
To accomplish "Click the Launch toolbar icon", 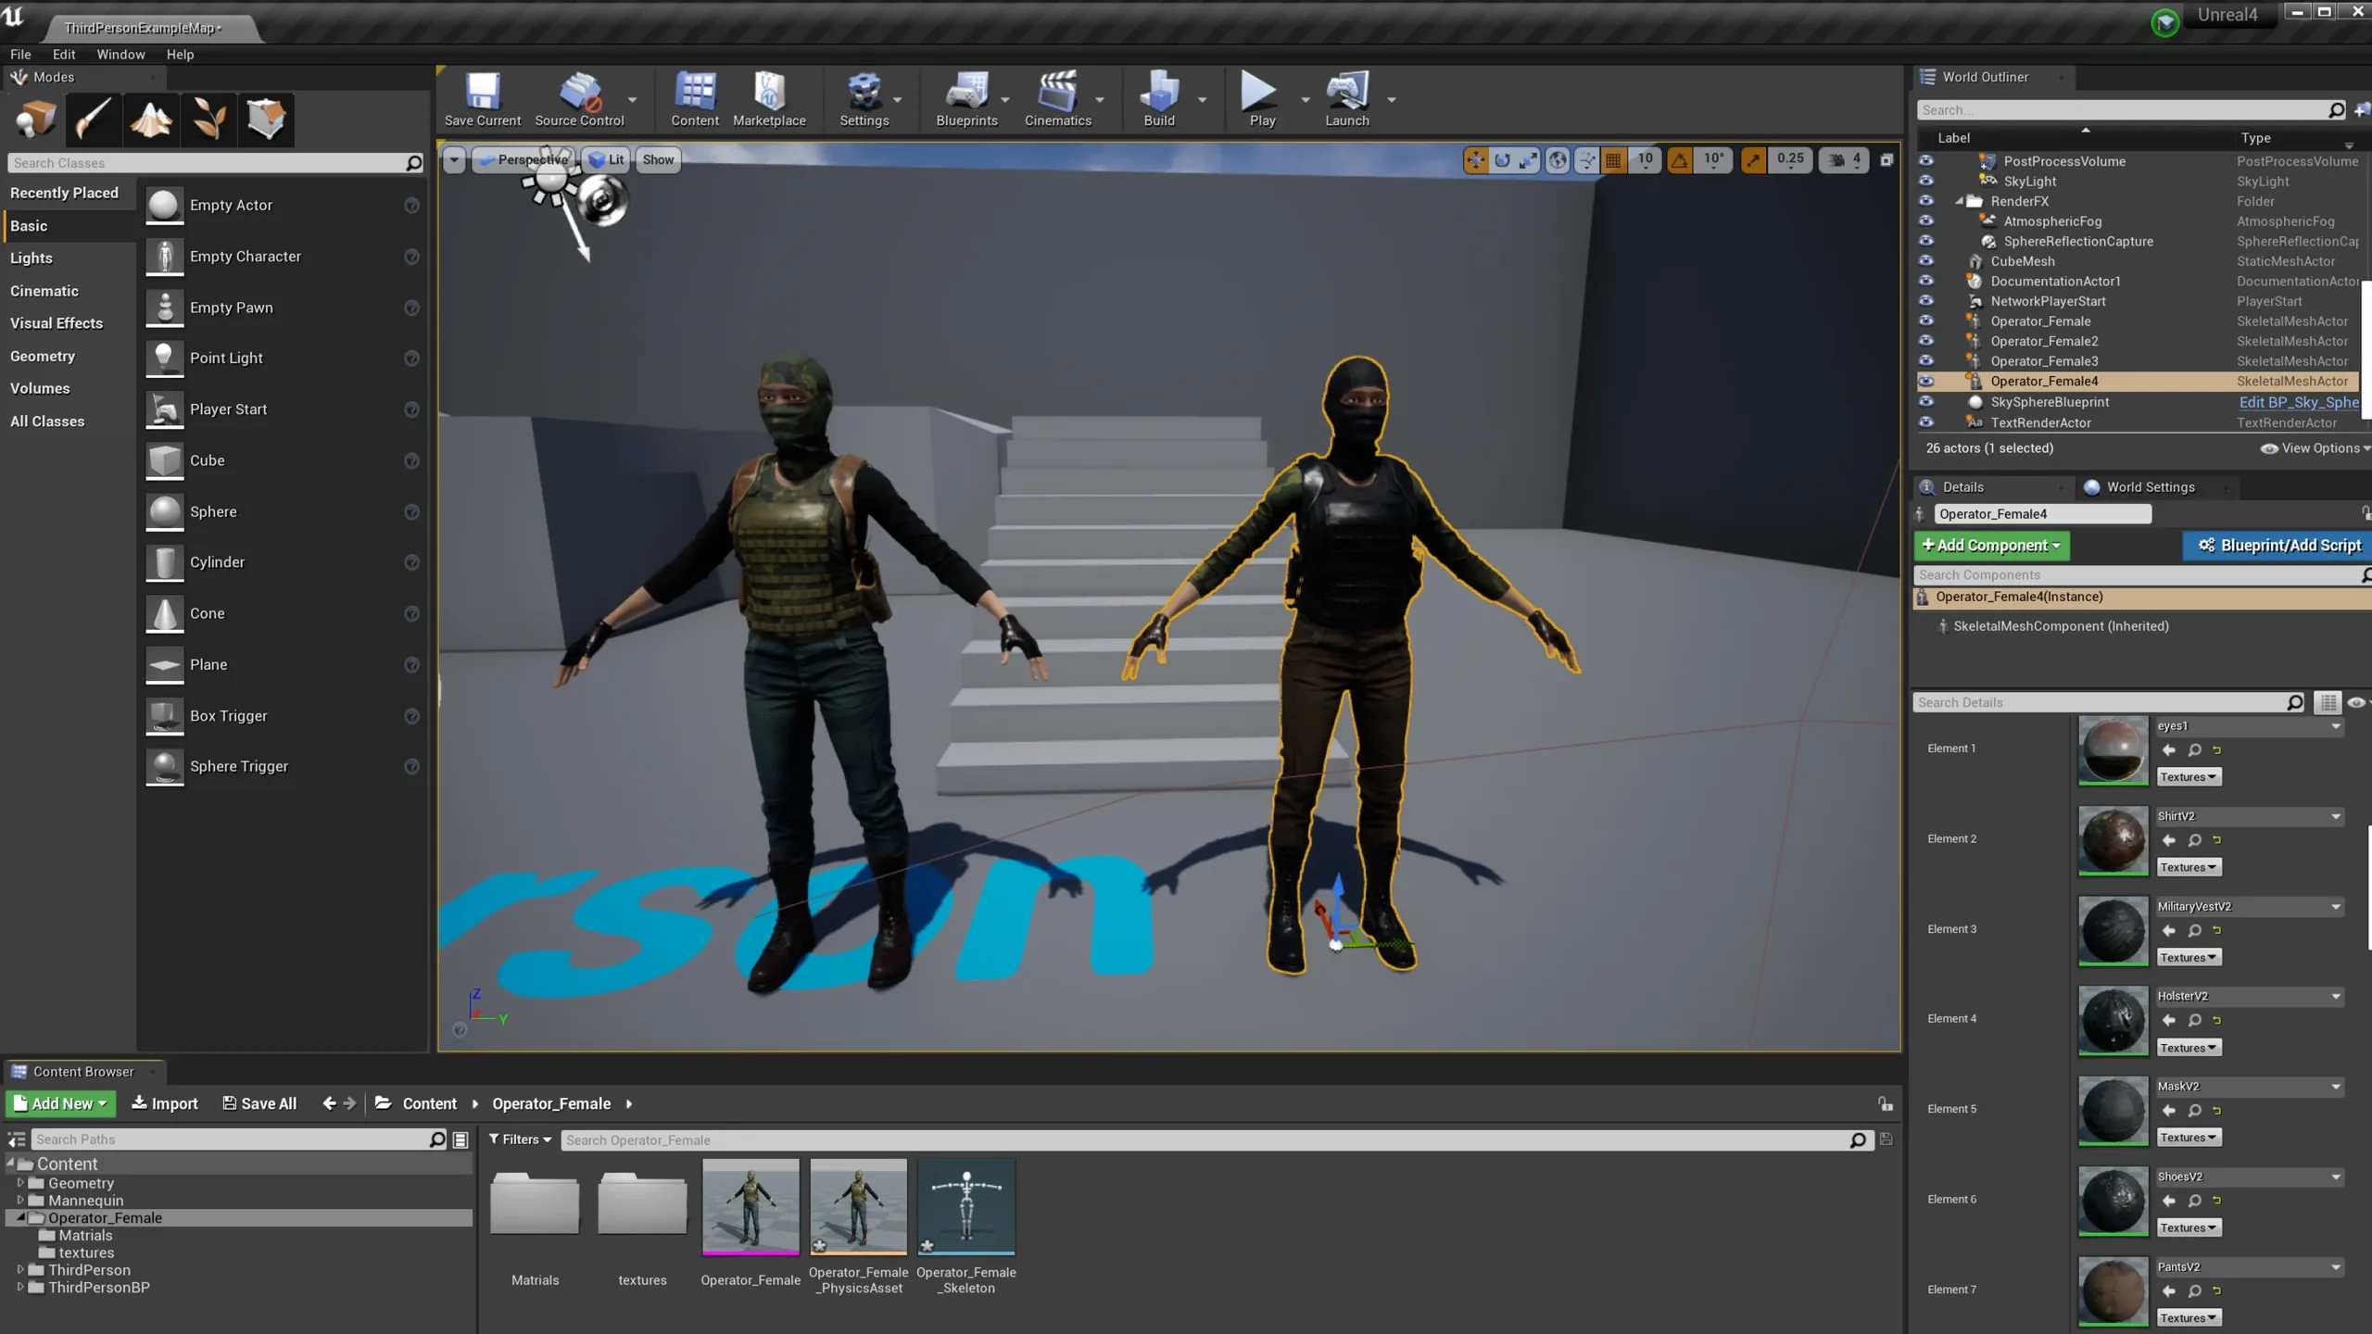I will pyautogui.click(x=1346, y=99).
